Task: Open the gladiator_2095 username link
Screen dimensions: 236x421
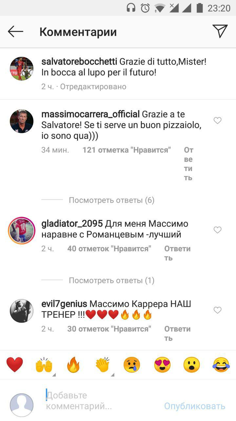Action: [x=72, y=224]
